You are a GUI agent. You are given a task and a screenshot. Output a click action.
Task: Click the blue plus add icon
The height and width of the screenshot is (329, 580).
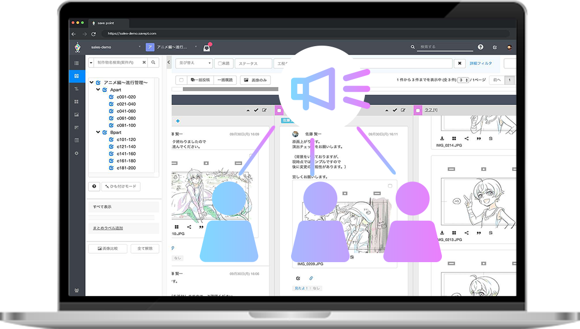tap(178, 121)
